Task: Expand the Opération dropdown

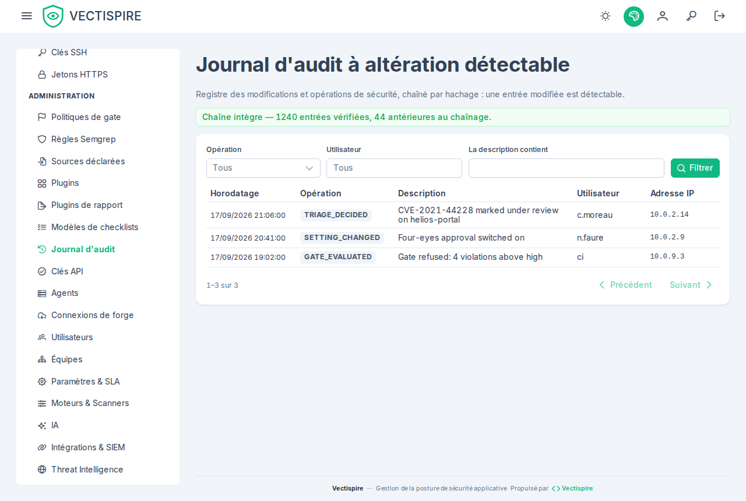Action: (x=263, y=168)
